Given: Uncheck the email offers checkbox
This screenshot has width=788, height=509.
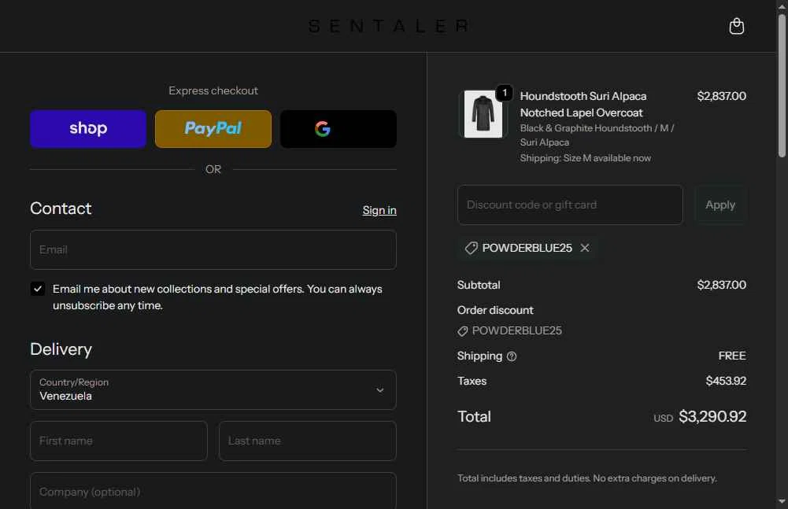Looking at the screenshot, I should [x=38, y=289].
